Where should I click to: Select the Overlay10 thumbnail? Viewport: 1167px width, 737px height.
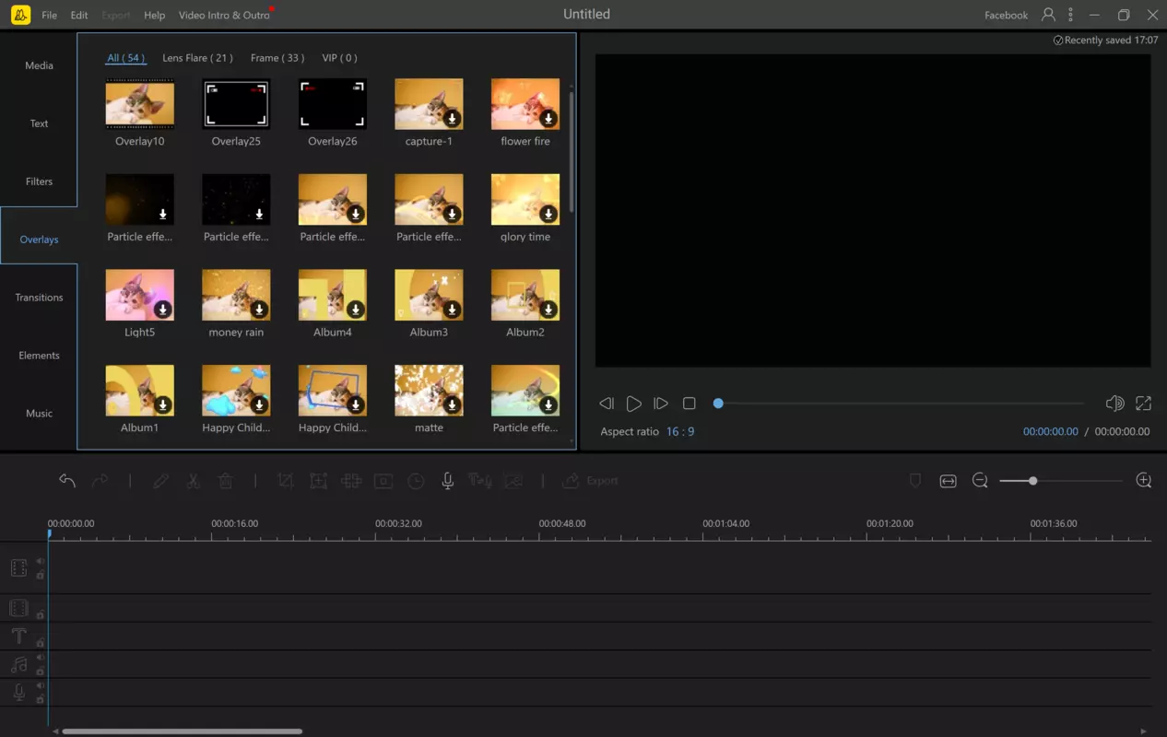pos(140,103)
